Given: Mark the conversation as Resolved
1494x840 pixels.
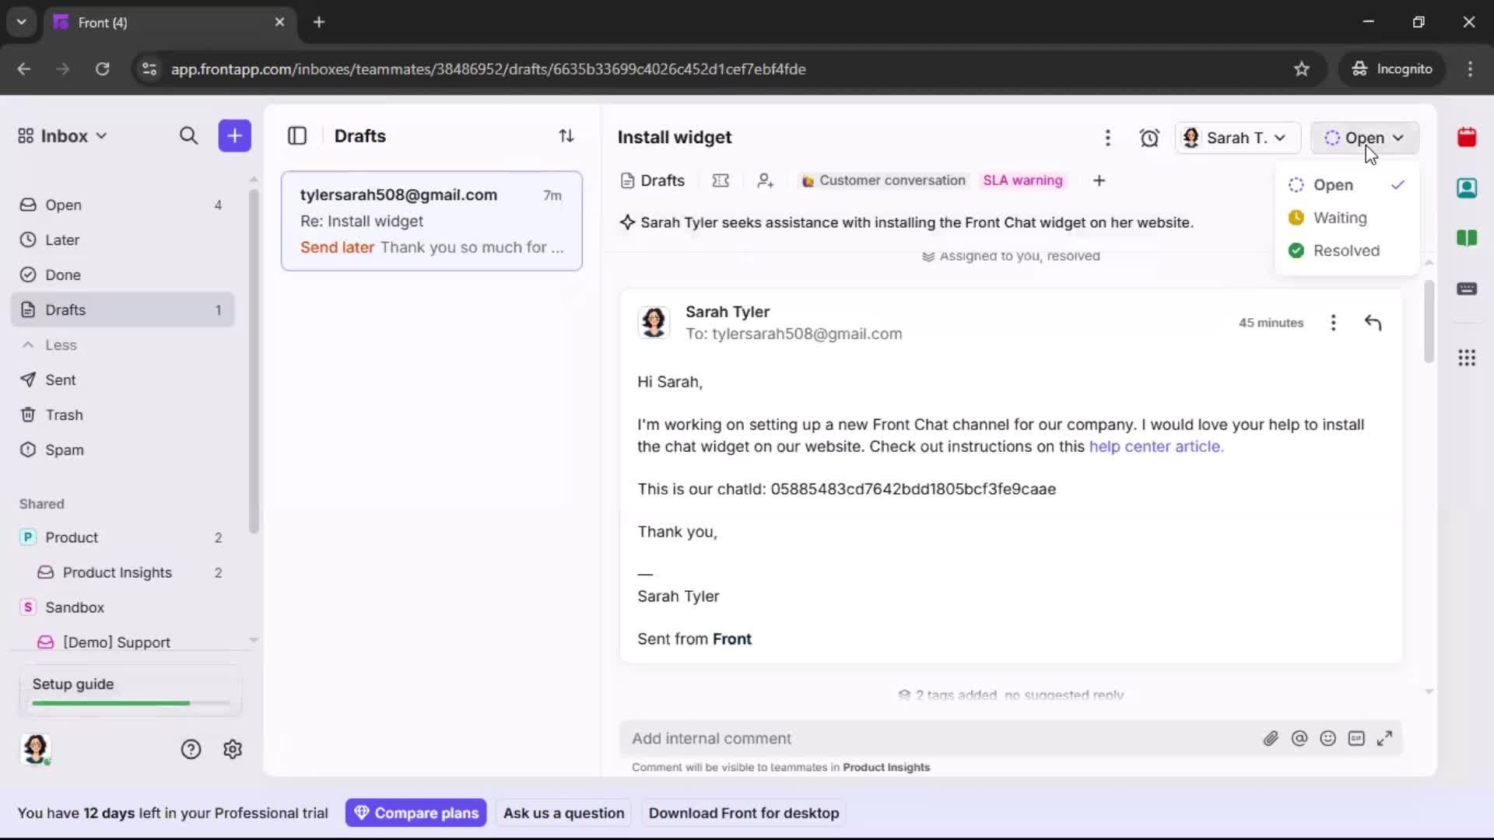Looking at the screenshot, I should (1347, 250).
